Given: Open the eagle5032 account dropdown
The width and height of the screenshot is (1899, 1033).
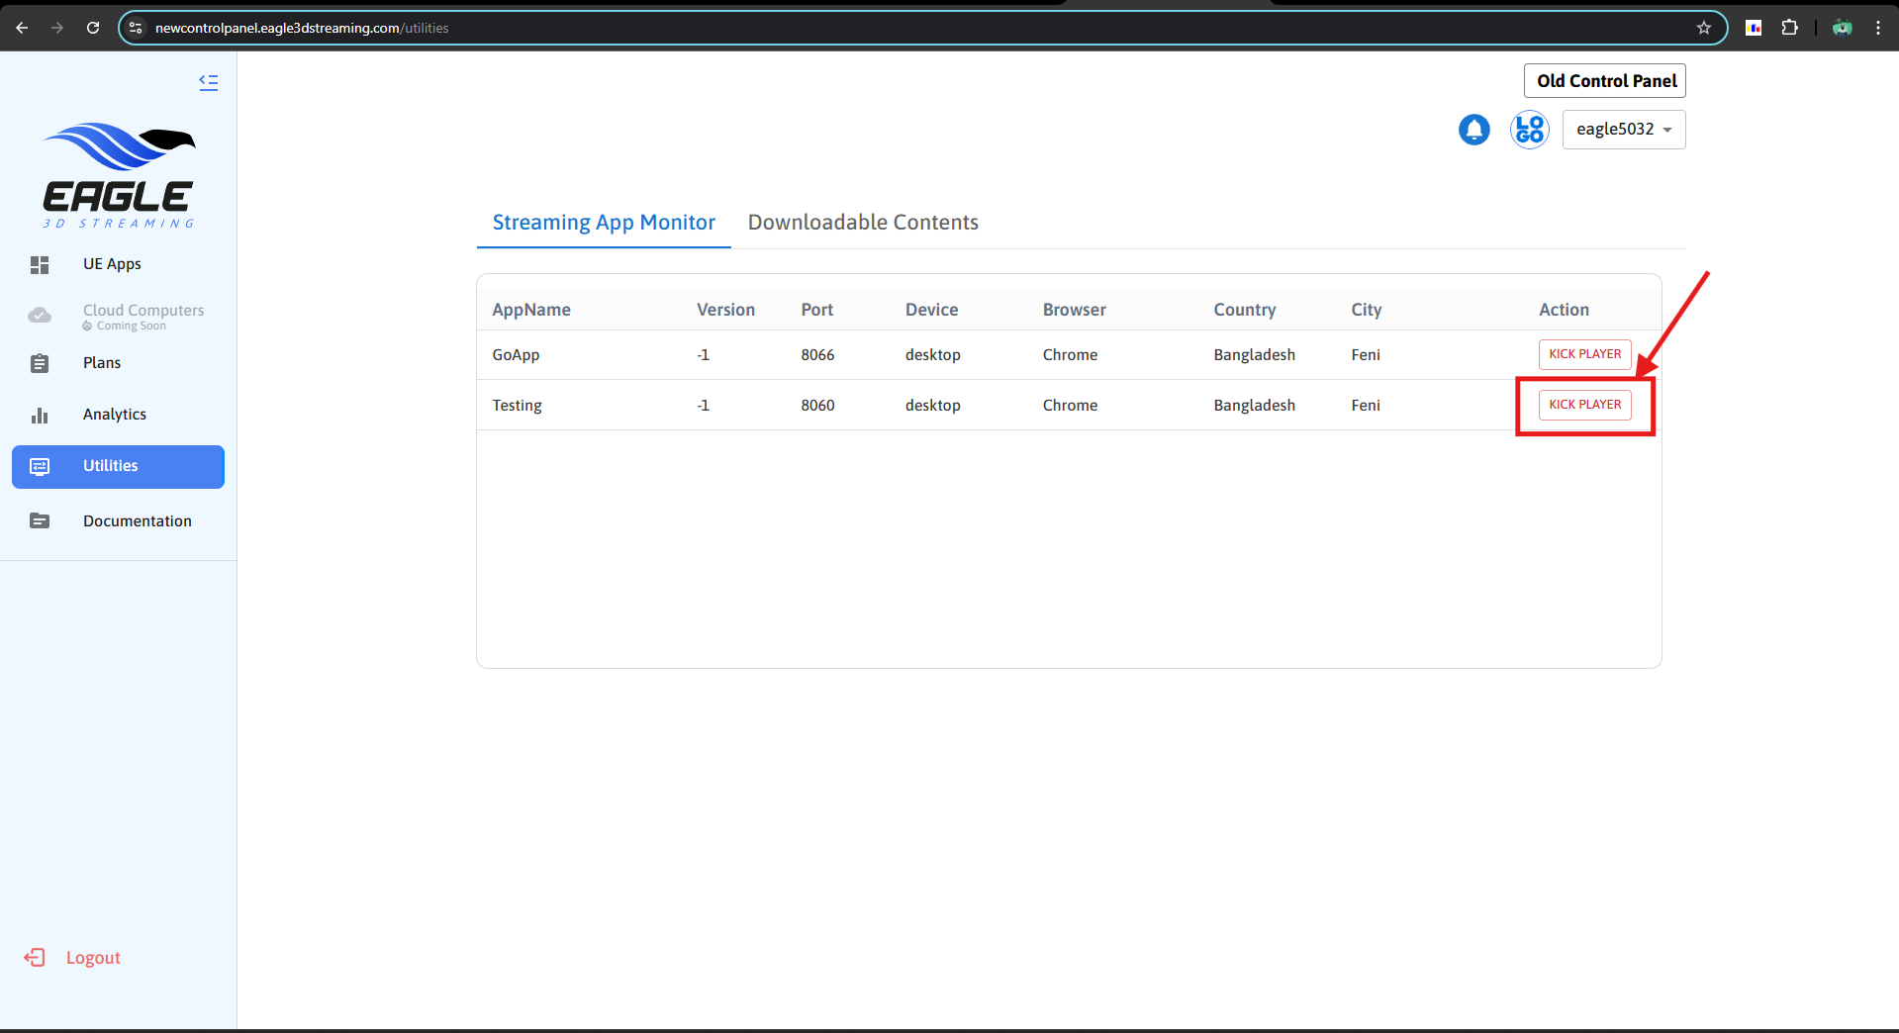Looking at the screenshot, I should coord(1623,130).
